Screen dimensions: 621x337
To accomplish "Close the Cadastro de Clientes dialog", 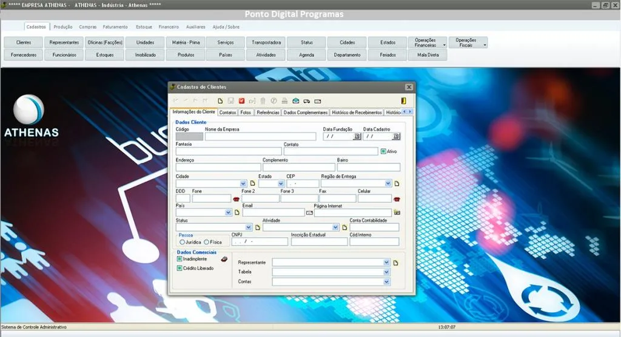I will [x=409, y=87].
